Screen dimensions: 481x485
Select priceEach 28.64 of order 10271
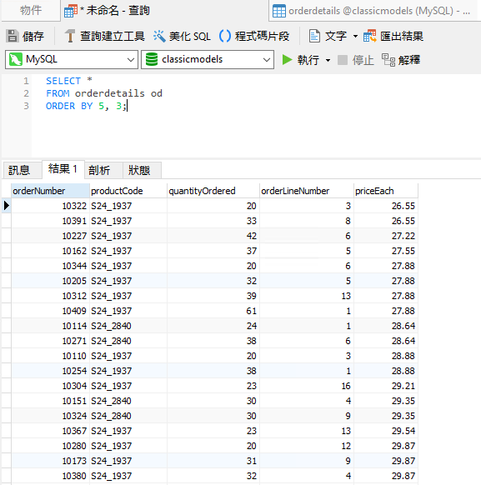click(385, 341)
